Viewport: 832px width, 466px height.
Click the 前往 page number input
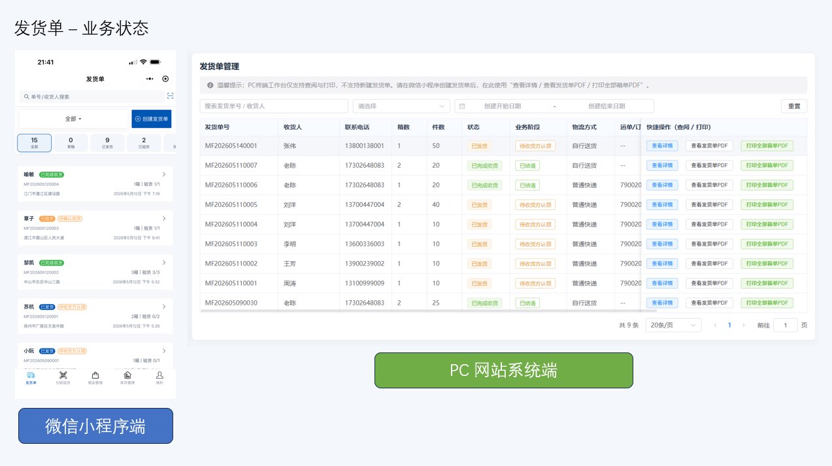pyautogui.click(x=786, y=325)
